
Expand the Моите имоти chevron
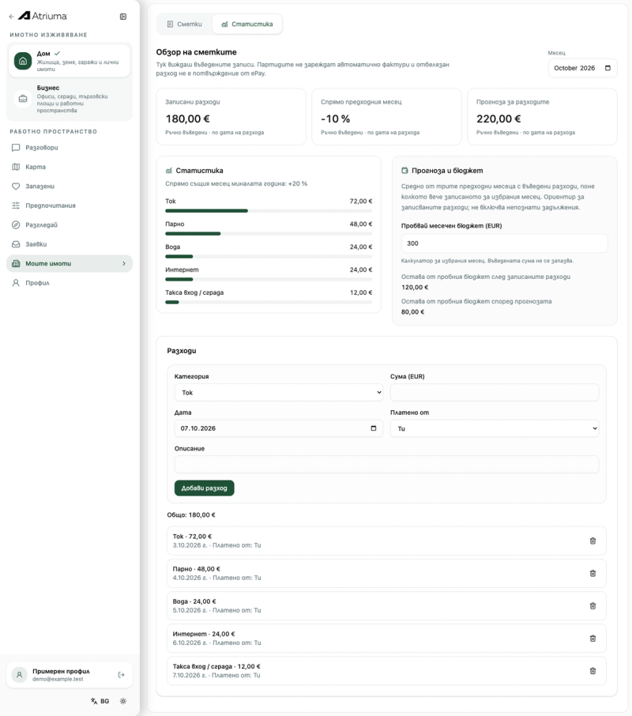[x=124, y=263]
